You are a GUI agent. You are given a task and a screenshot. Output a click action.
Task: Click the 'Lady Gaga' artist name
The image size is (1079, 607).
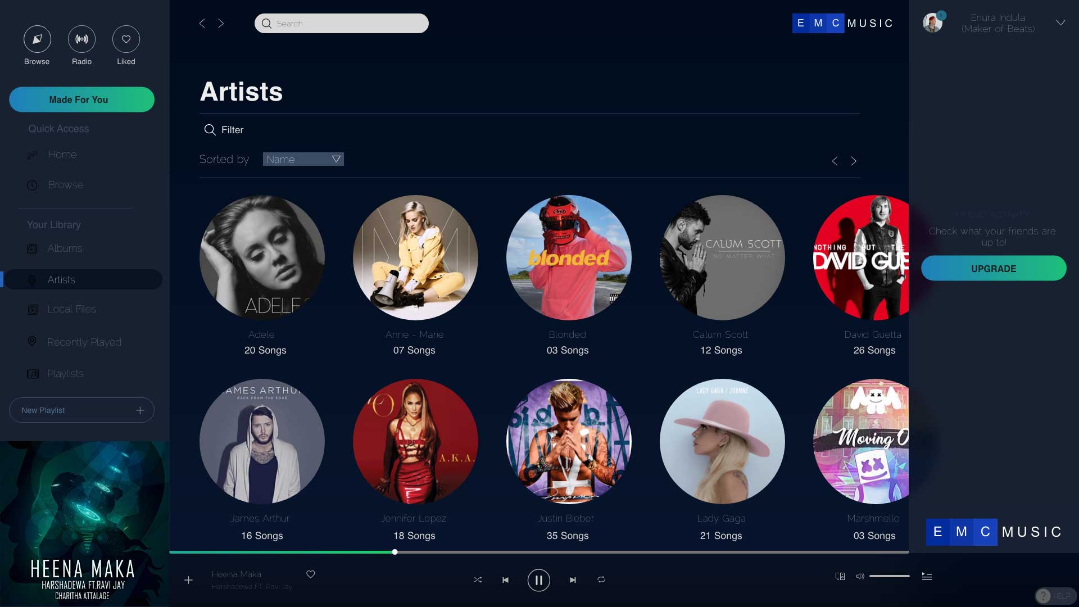[722, 518]
